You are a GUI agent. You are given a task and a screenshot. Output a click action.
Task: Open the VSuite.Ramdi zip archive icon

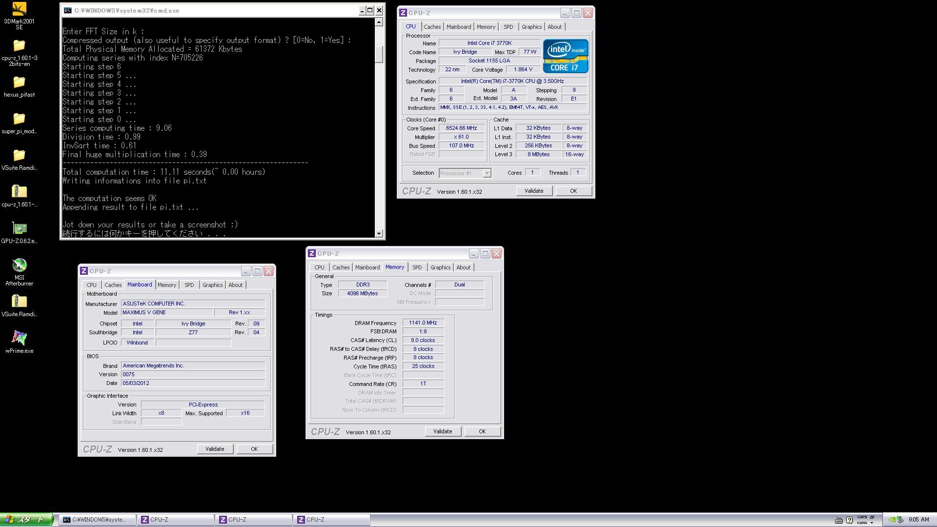pos(19,306)
